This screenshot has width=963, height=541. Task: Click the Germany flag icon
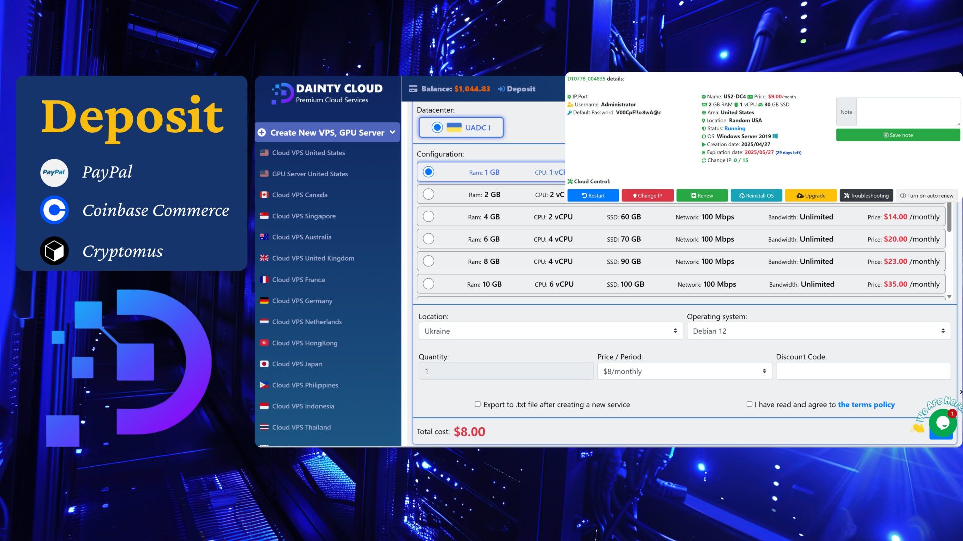click(x=264, y=301)
